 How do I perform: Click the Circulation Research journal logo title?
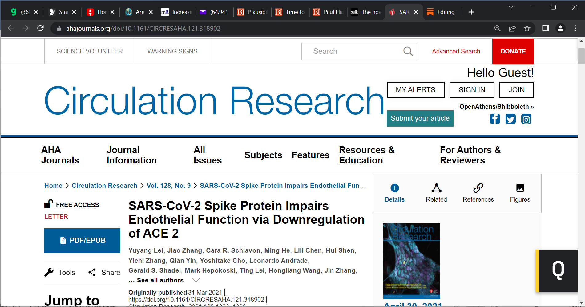coord(214,100)
